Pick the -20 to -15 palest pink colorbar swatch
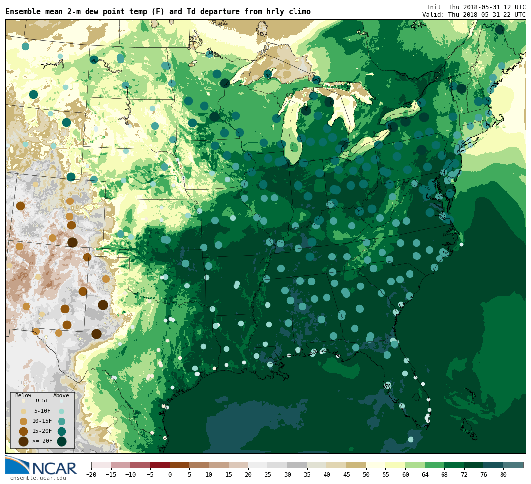 pos(101,465)
